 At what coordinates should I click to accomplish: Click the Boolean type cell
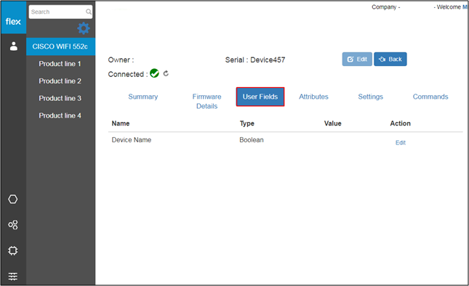[x=252, y=139]
